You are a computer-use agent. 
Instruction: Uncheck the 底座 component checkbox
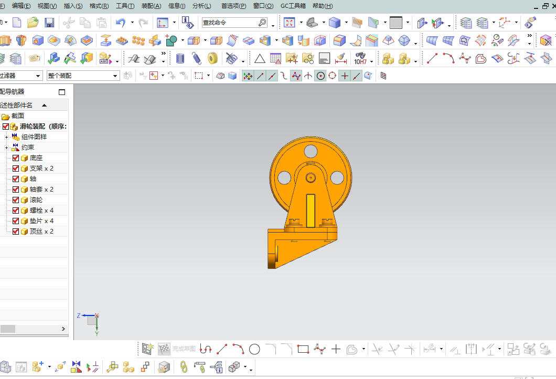(16, 158)
